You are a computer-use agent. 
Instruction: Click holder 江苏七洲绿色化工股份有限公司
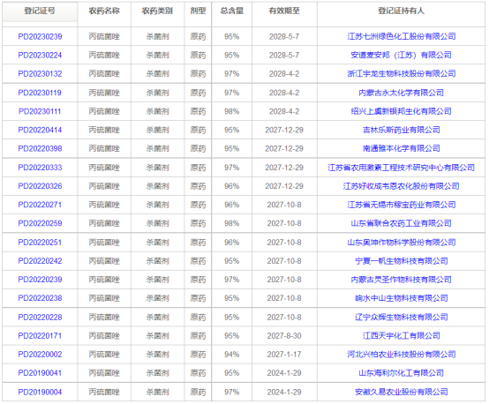click(402, 36)
